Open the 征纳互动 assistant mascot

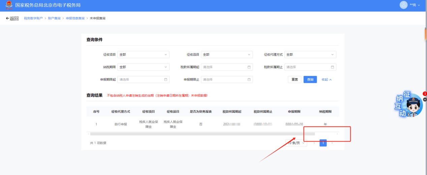409,105
